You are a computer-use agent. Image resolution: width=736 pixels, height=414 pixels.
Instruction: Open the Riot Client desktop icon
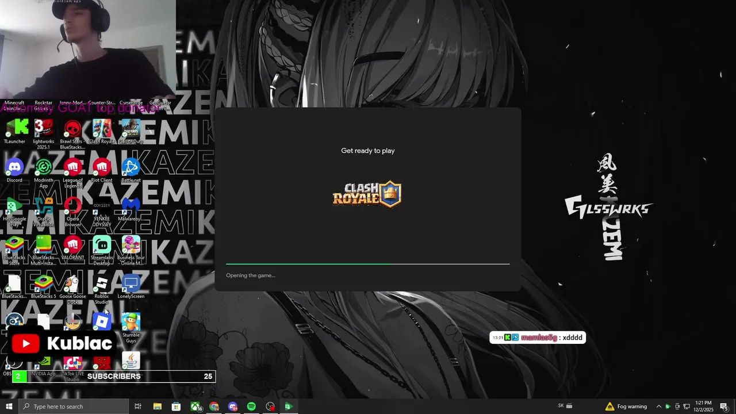[x=102, y=170]
